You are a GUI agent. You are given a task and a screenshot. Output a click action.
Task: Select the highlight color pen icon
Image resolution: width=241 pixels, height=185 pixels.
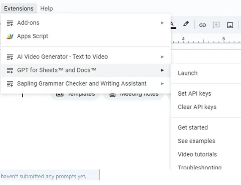click(x=186, y=24)
